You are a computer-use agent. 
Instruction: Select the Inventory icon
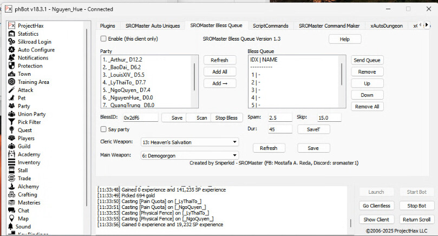click(x=12, y=162)
